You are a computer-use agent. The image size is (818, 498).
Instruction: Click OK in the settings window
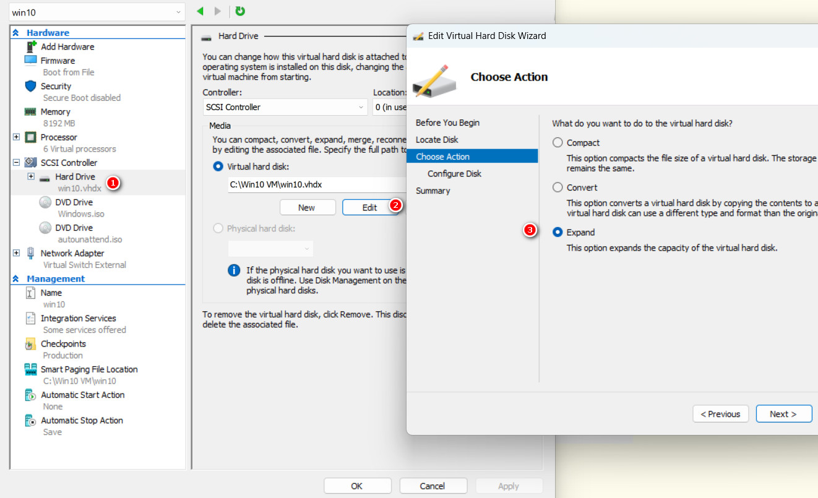click(x=356, y=486)
